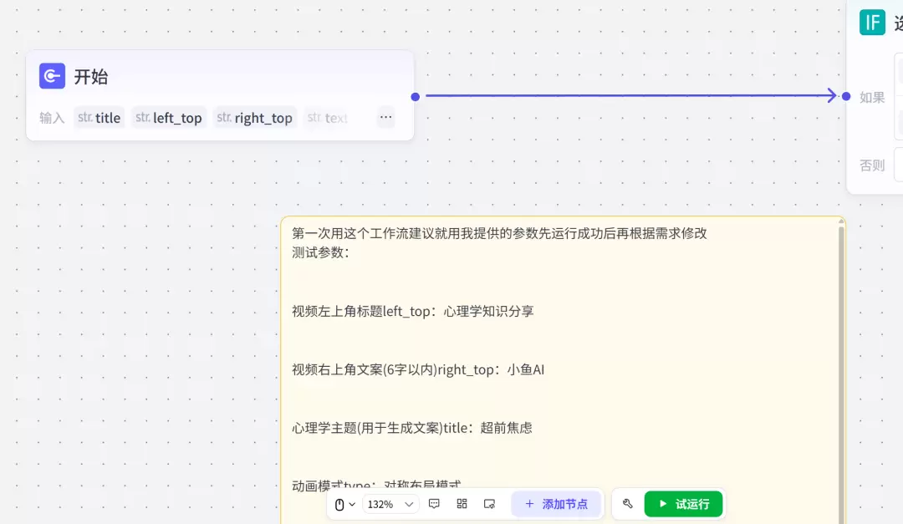The width and height of the screenshot is (903, 524).
Task: Open workflow settings via the wrench icon
Action: [x=628, y=504]
